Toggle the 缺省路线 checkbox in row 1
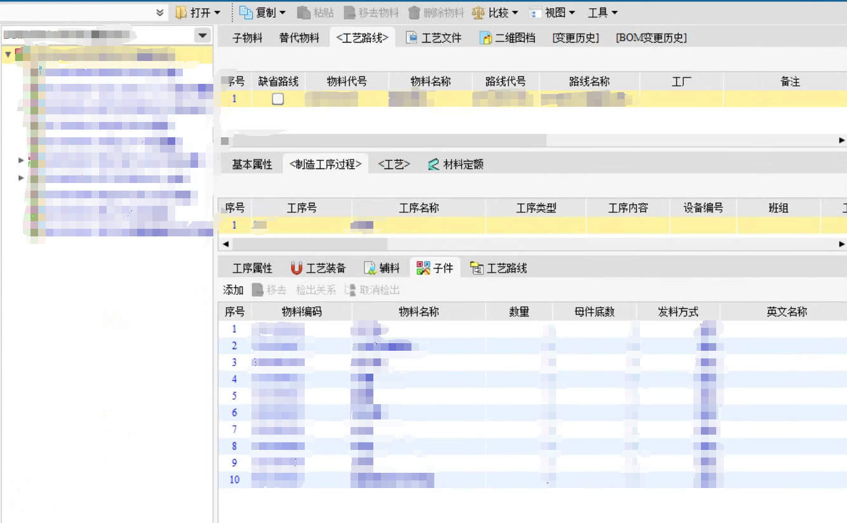The width and height of the screenshot is (847, 523). tap(277, 99)
